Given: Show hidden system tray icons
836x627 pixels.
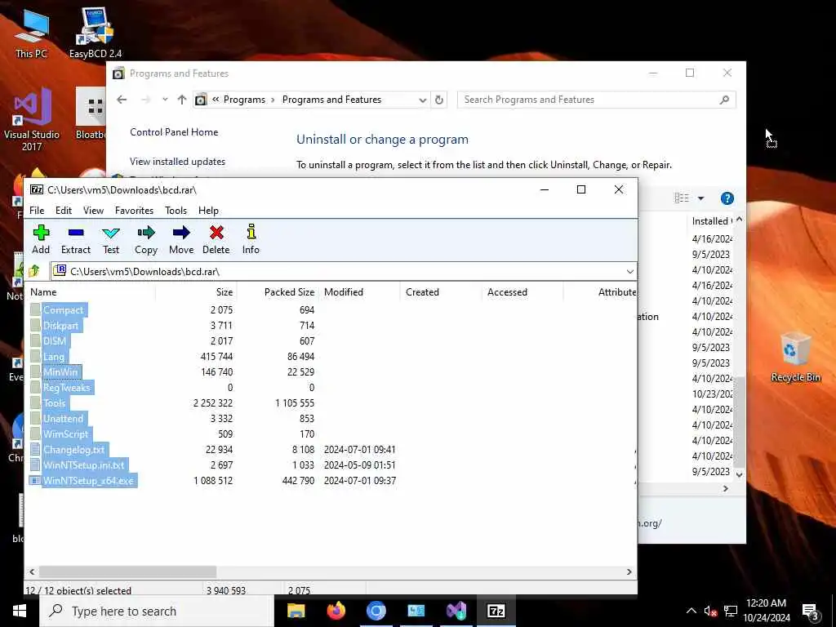Looking at the screenshot, I should coord(691,611).
